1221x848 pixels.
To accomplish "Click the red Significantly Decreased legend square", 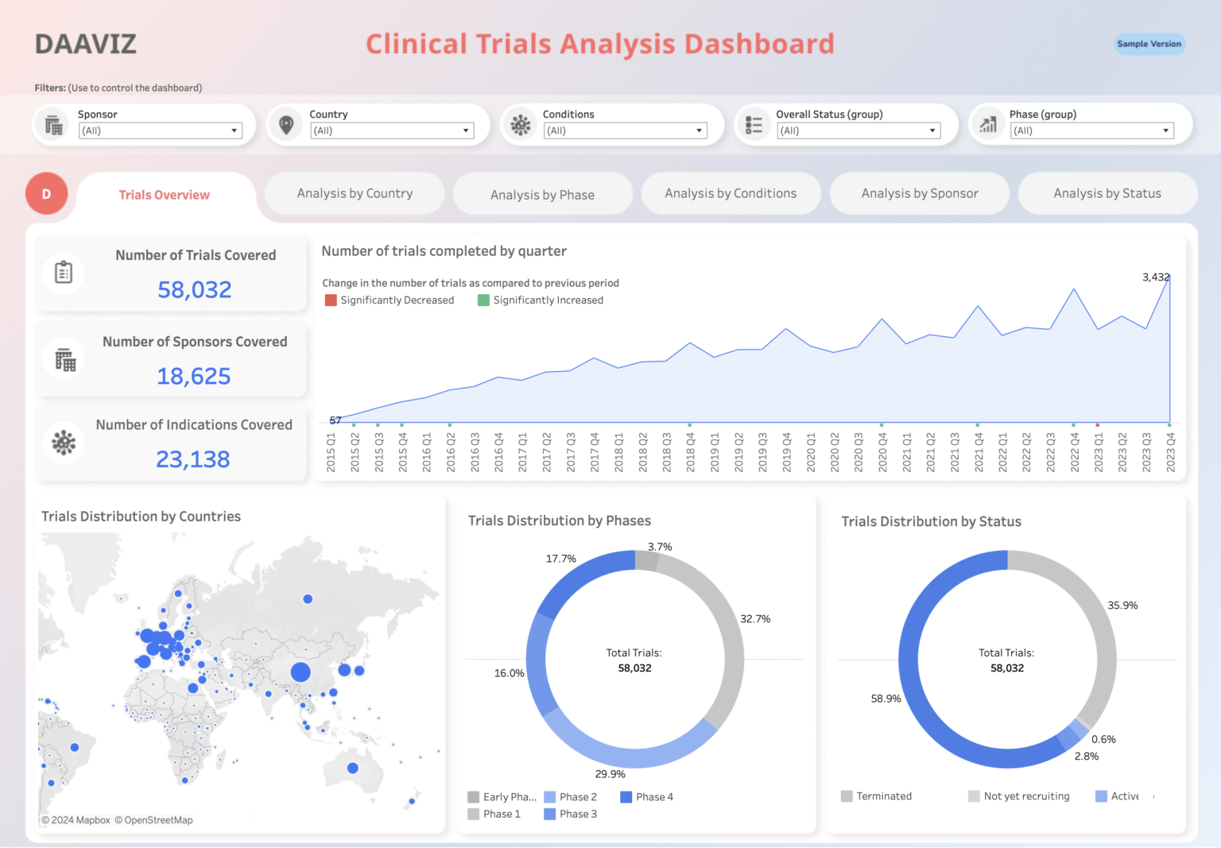I will (x=331, y=300).
